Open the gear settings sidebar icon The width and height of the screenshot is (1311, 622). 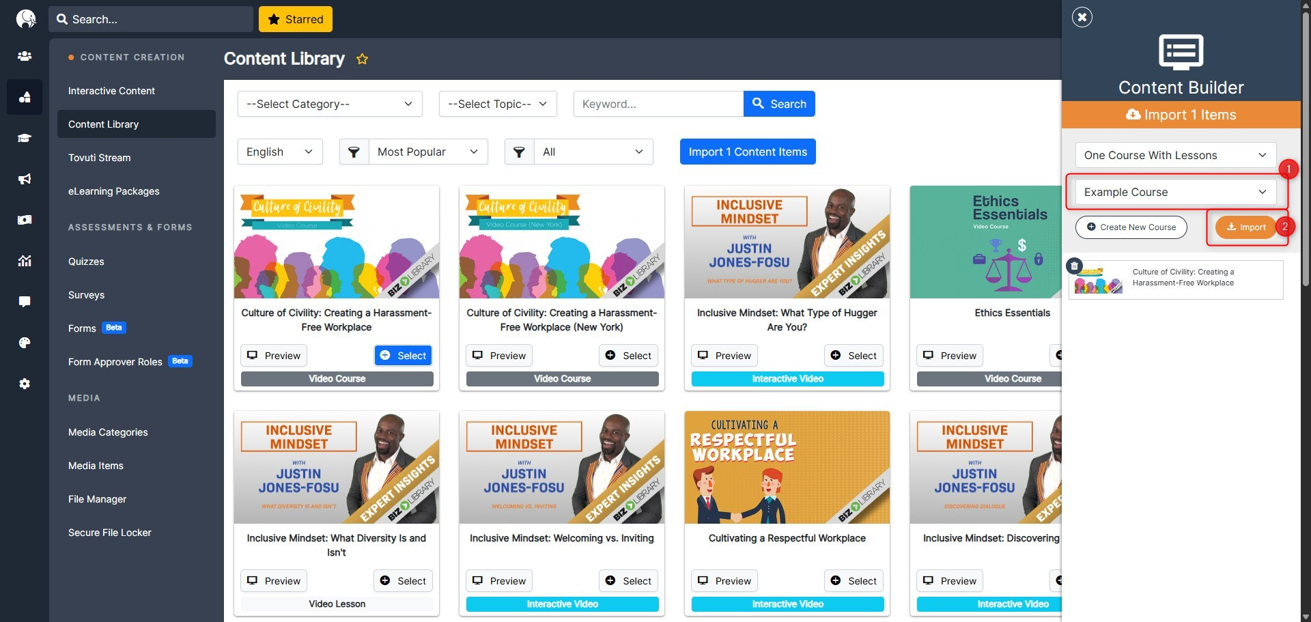coord(25,384)
